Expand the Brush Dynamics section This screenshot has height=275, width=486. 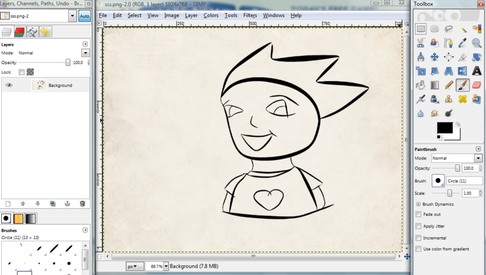(417, 204)
